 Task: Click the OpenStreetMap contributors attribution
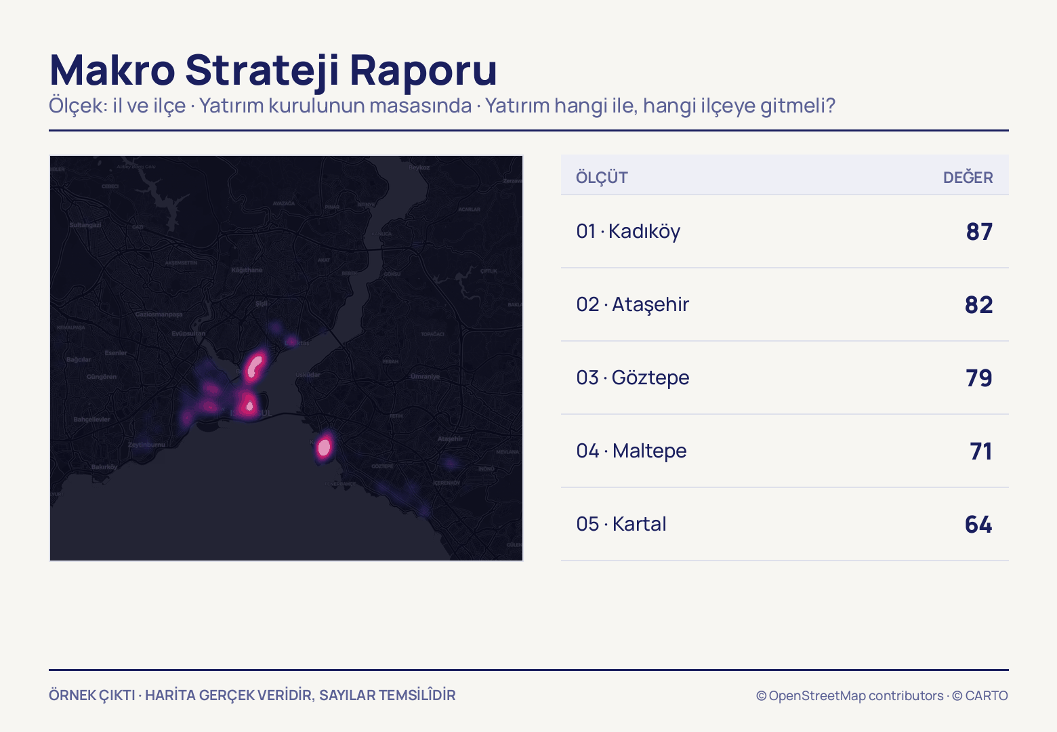[x=850, y=695]
